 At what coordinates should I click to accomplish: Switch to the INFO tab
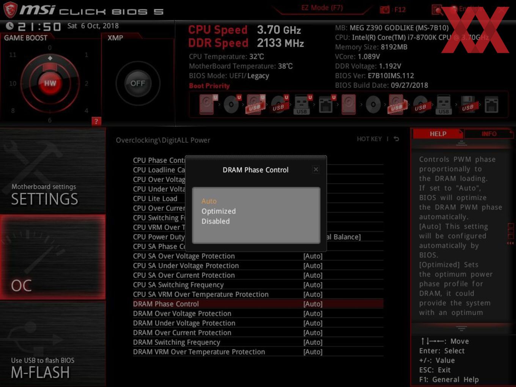[489, 134]
